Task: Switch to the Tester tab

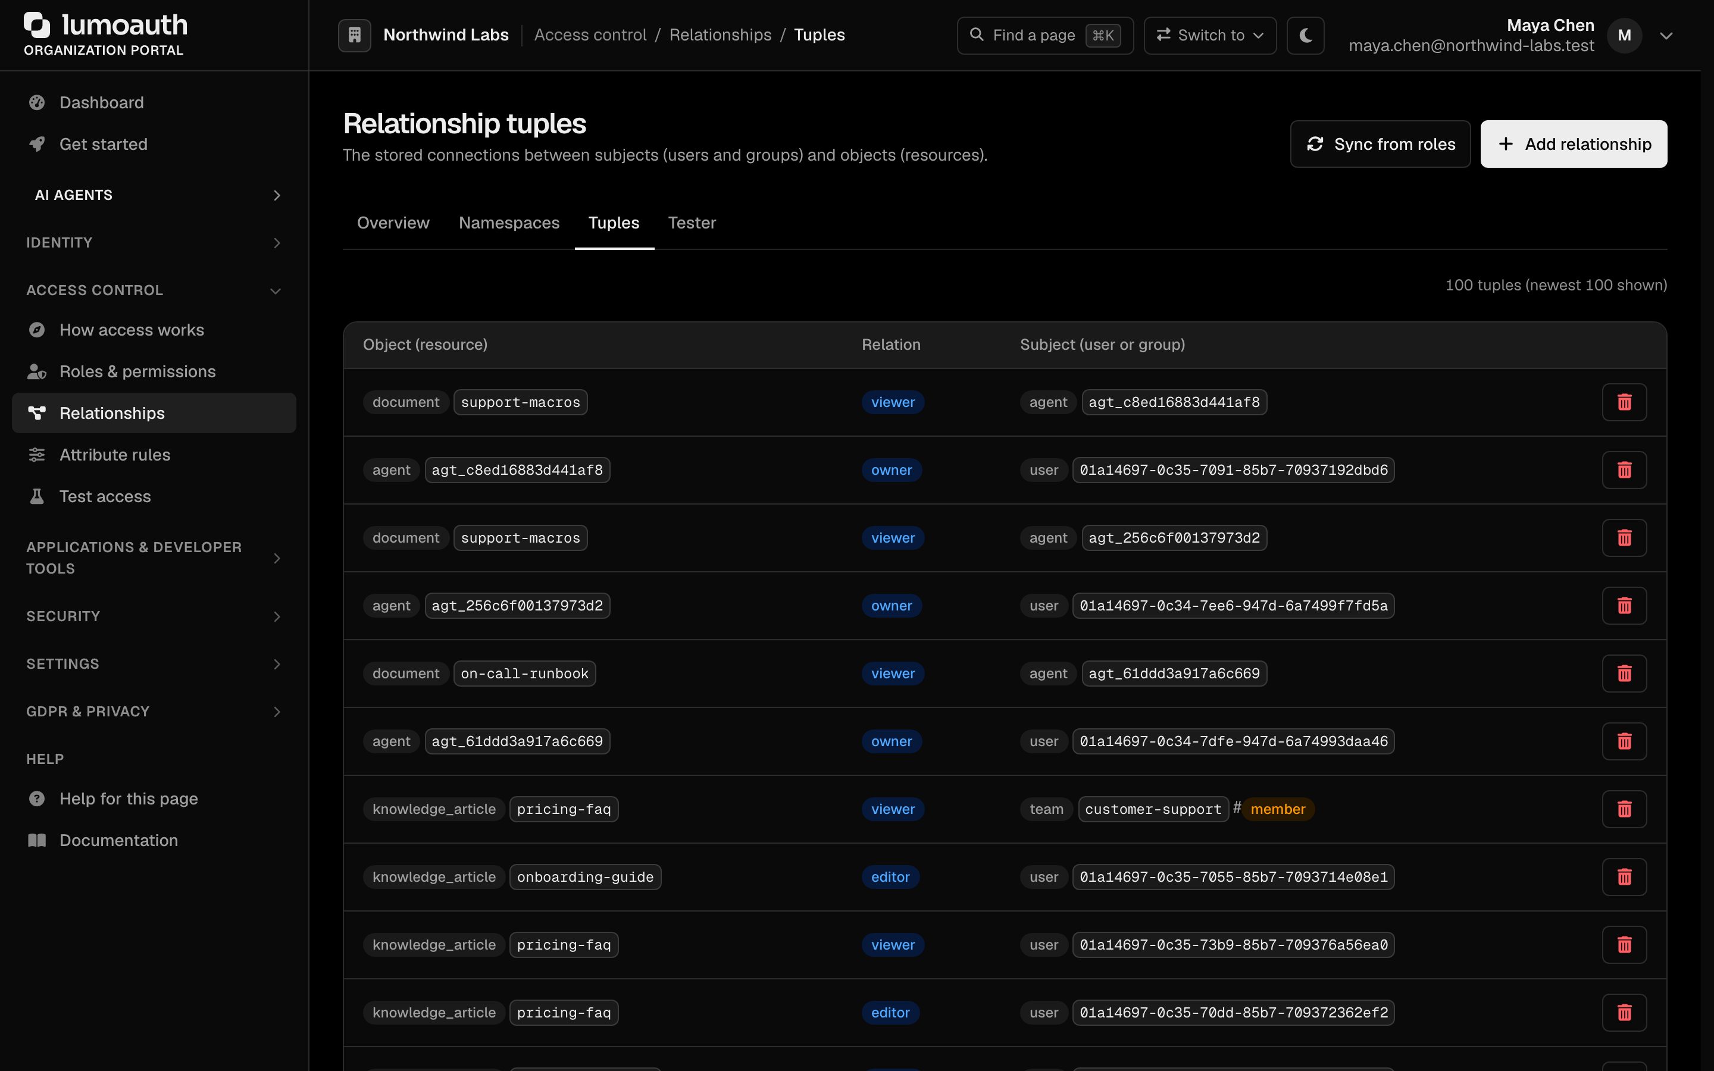Action: (x=692, y=223)
